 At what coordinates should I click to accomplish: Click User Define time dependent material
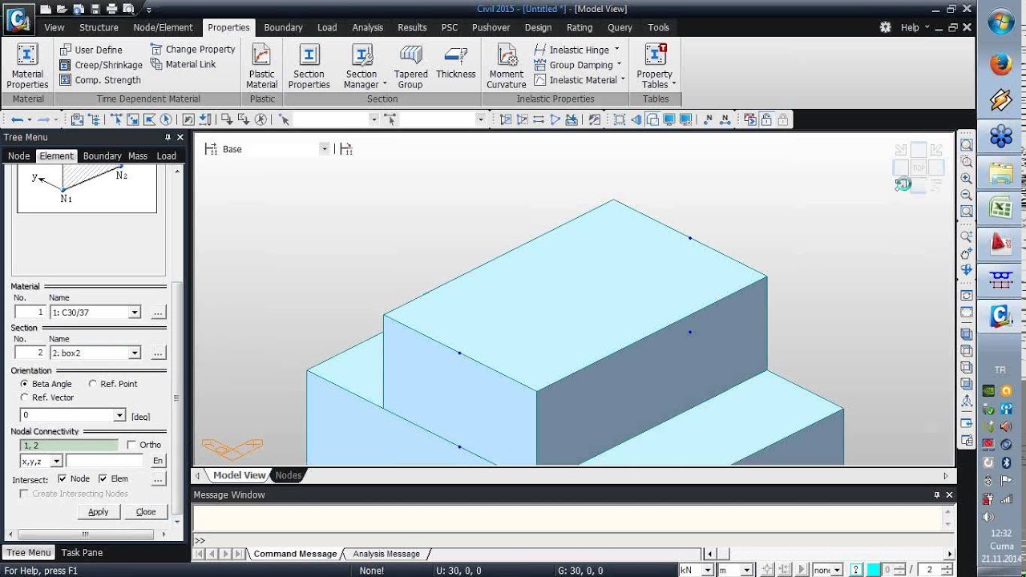click(x=91, y=50)
